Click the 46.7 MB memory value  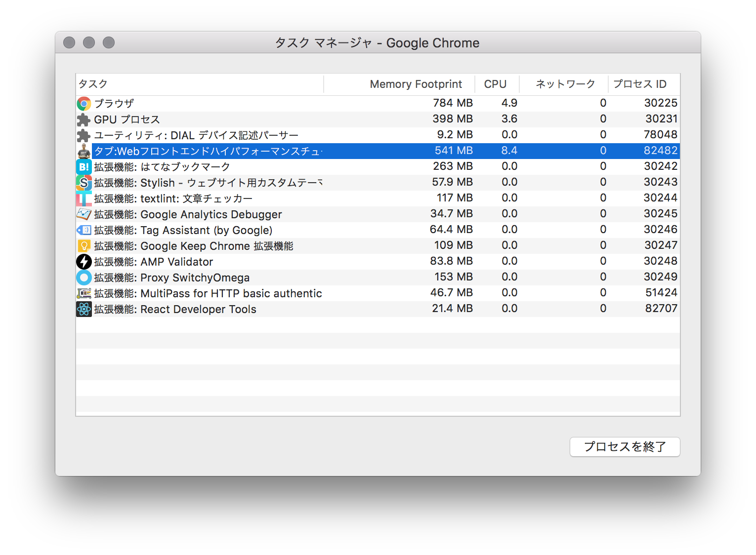[452, 293]
